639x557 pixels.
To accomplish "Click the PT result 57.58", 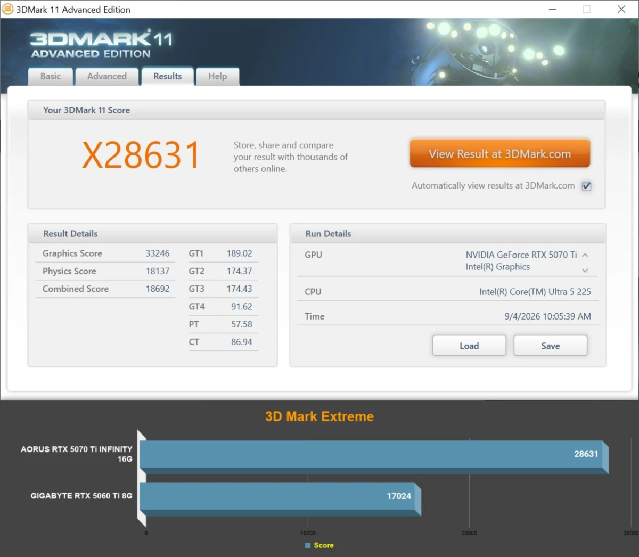I will coord(242,324).
